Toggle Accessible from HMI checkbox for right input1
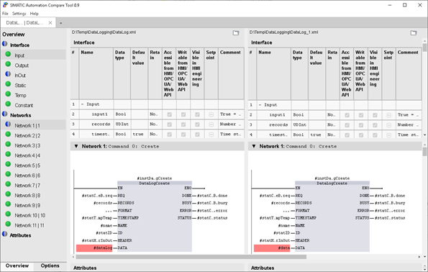428x272 pixels. [347, 115]
